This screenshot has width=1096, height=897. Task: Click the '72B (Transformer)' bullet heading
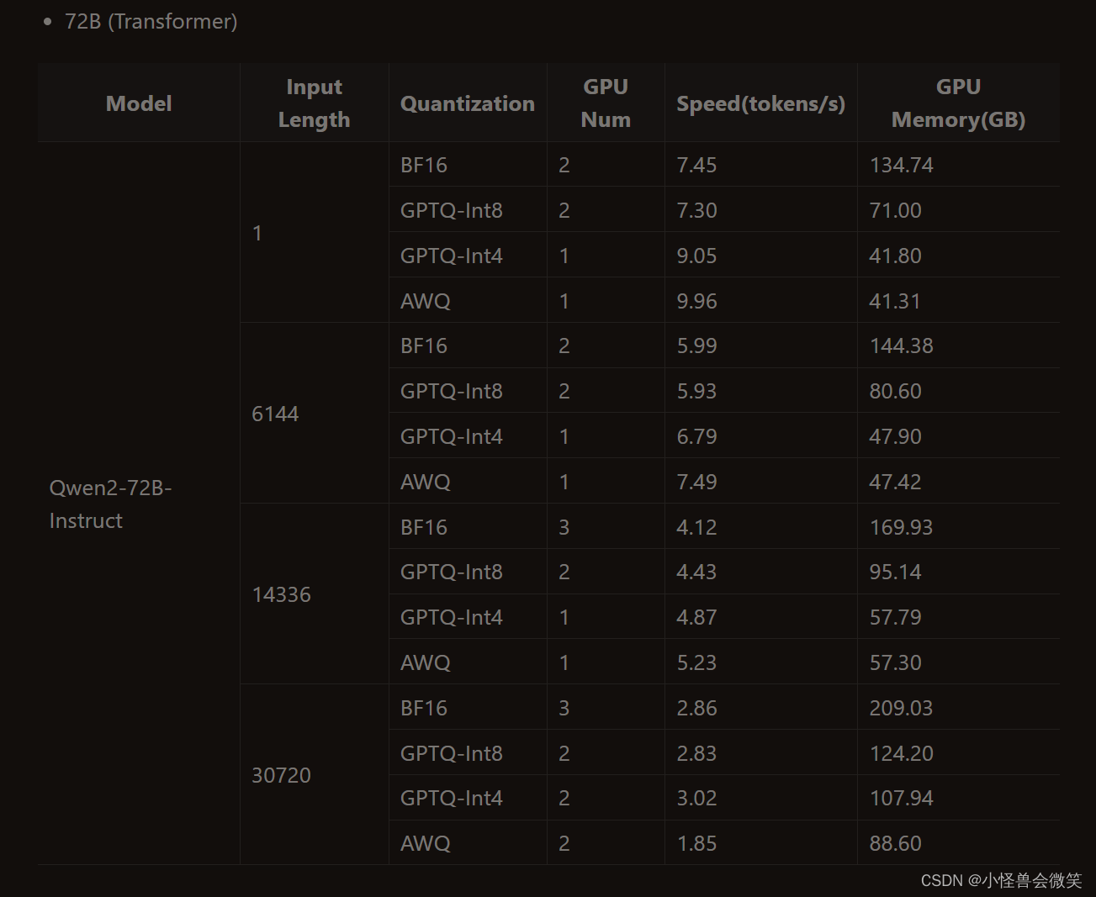pyautogui.click(x=151, y=21)
